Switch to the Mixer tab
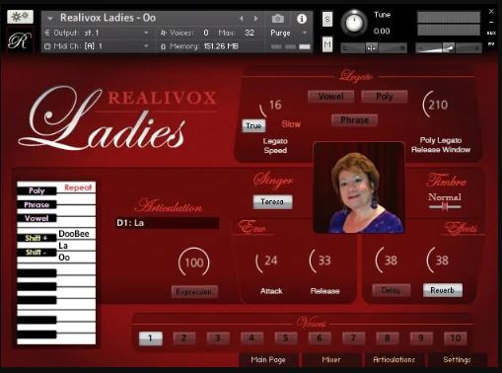This screenshot has width=502, height=373. (x=331, y=359)
